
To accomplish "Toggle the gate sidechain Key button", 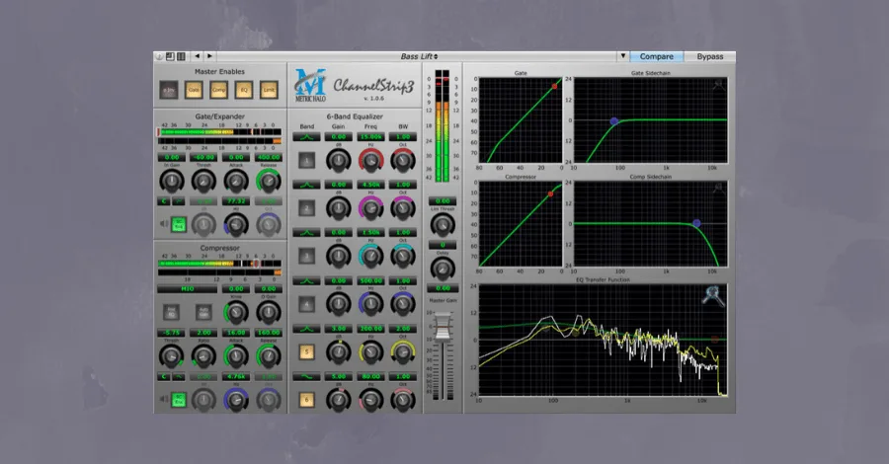I will (179, 224).
